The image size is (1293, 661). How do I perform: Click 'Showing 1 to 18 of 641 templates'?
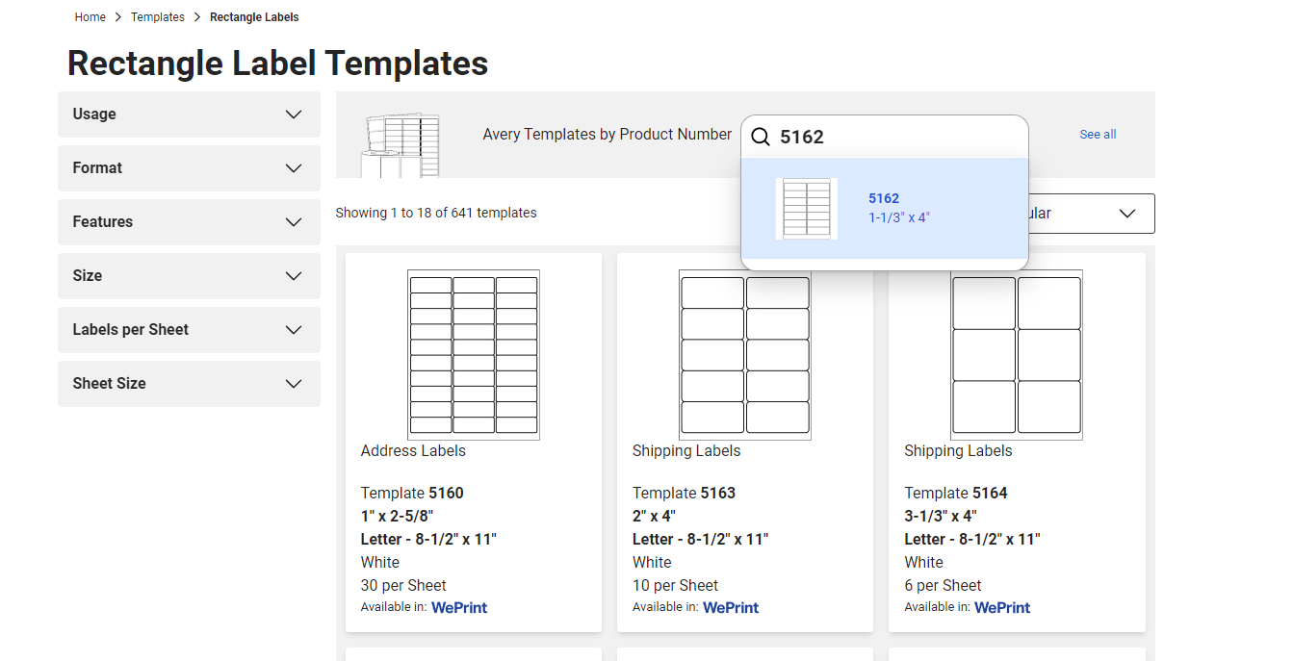(x=436, y=213)
